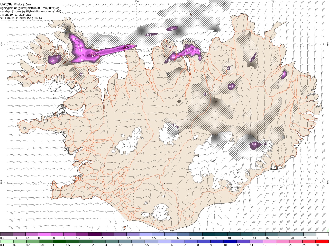This screenshot has width=329, height=247.
Task: Pick rain scale swatch between 7 and 8
Action: click(191, 241)
